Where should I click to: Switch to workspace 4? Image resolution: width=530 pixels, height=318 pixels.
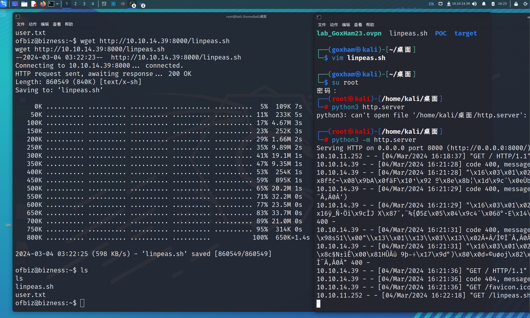(93, 4)
